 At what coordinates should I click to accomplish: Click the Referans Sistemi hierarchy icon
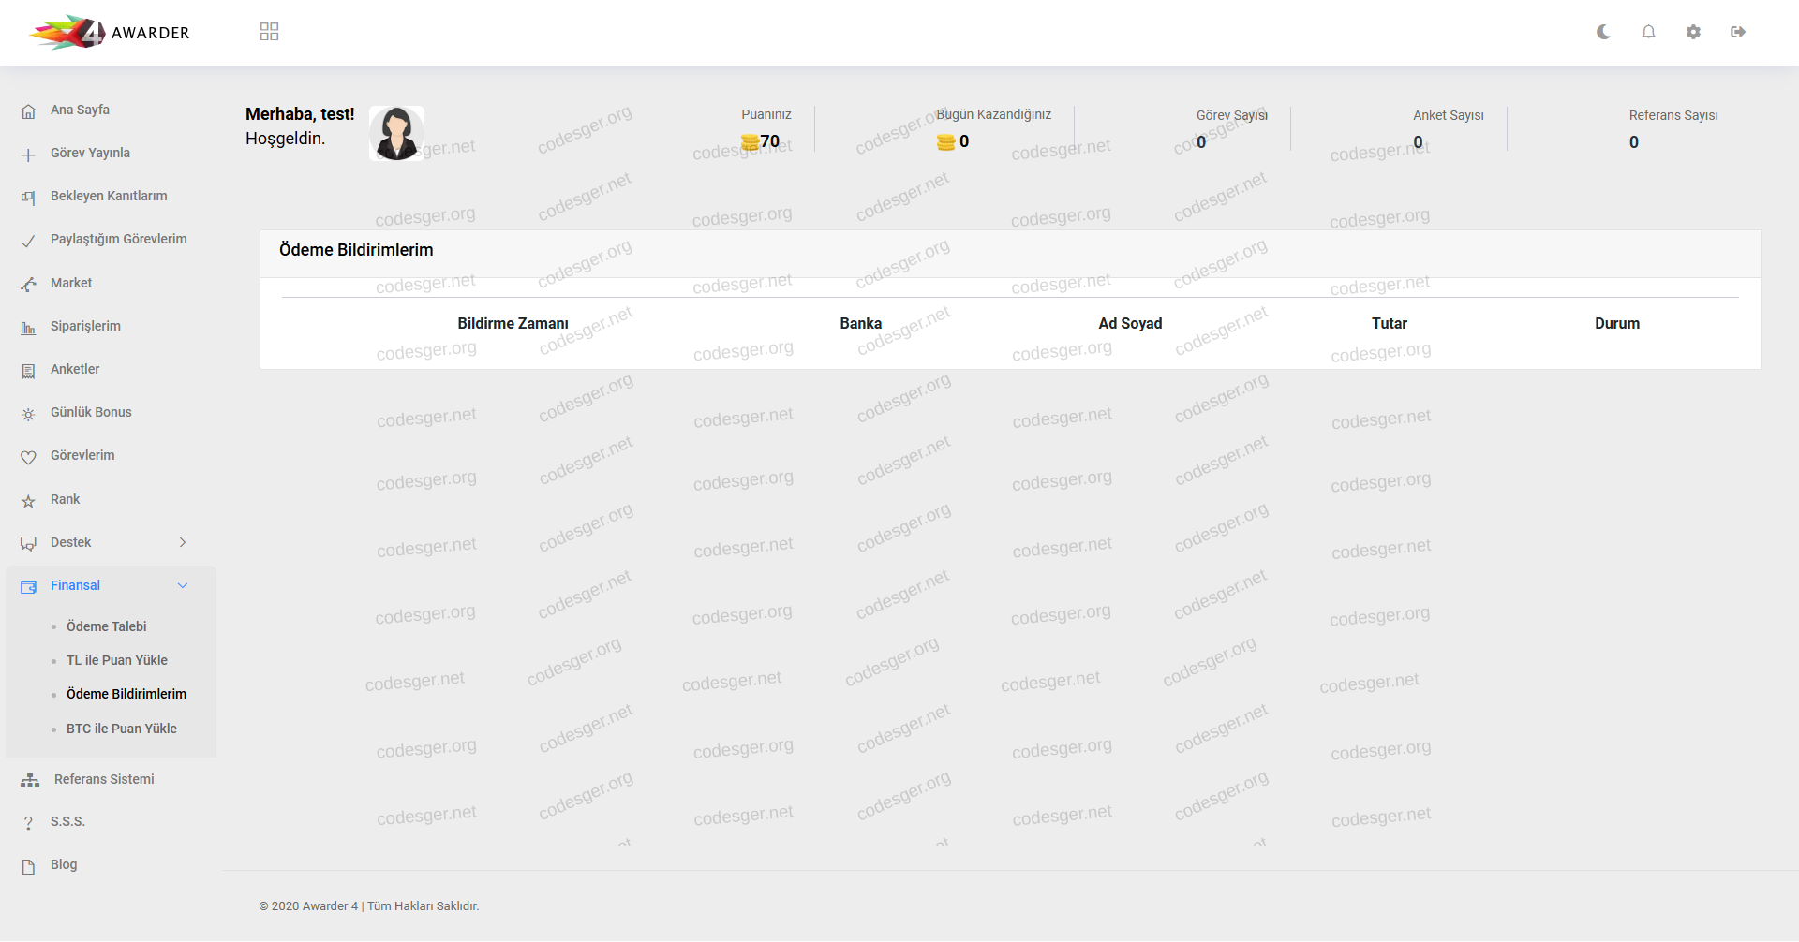[x=30, y=780]
